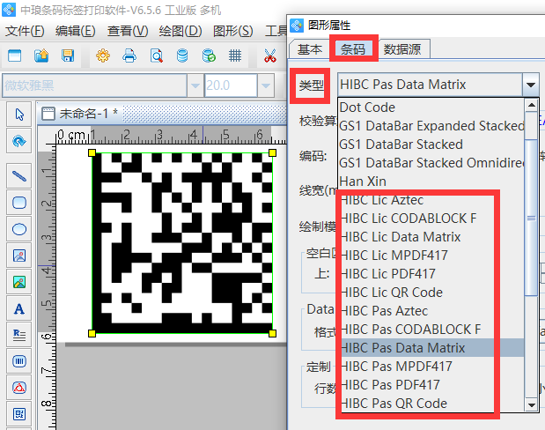
Task: Open the 编辑(E) menu
Action: pos(76,32)
